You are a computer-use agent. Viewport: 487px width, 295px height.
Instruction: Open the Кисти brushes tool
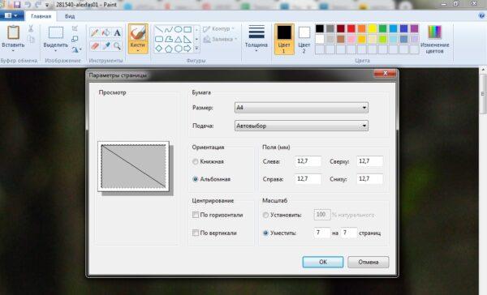(x=138, y=39)
